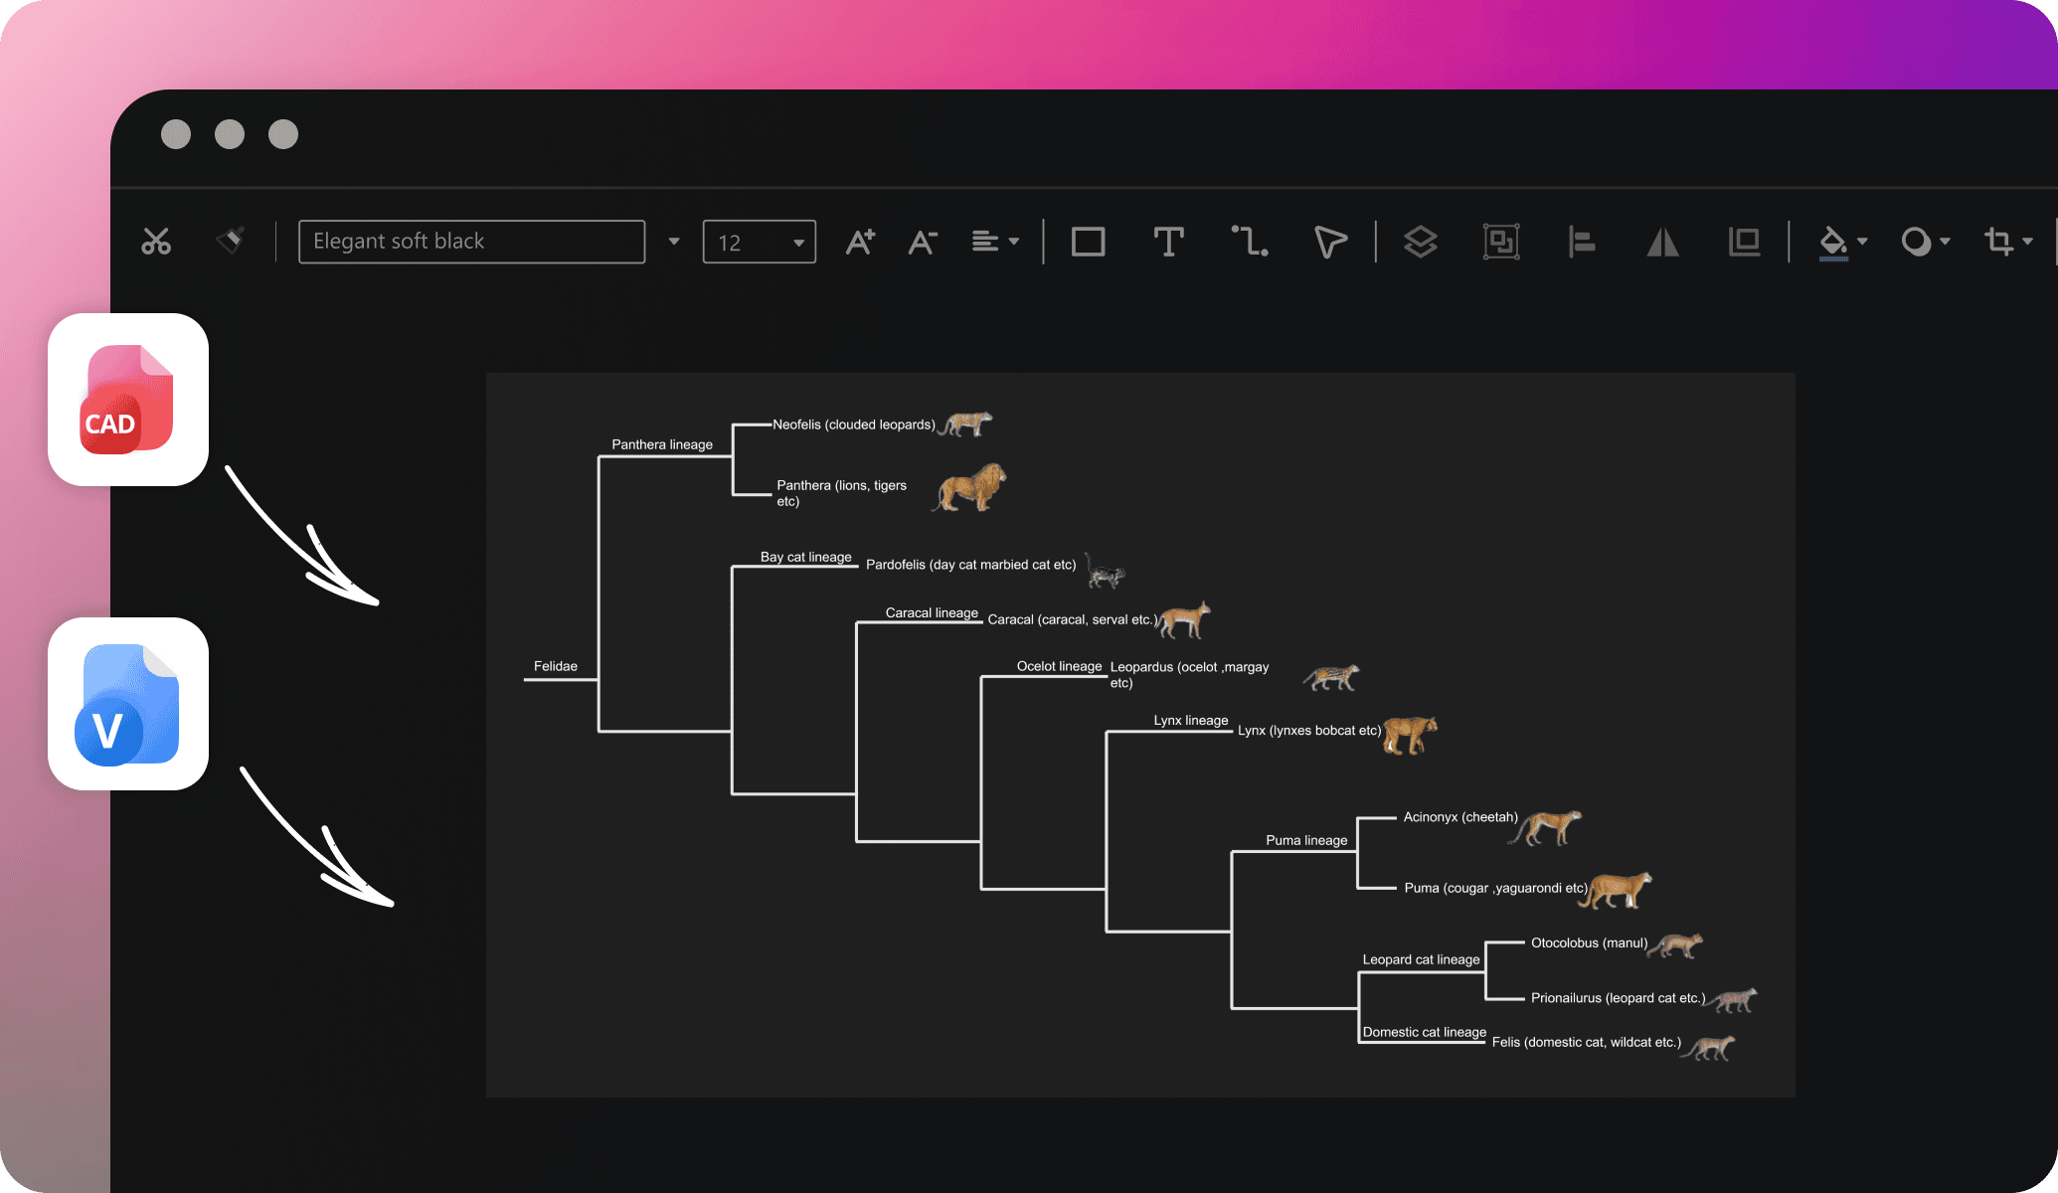The image size is (2058, 1193).
Task: Select the format painter brush icon
Action: tap(231, 241)
